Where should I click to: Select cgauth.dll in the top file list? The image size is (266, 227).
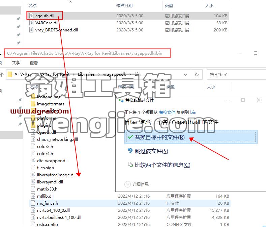click(45, 16)
